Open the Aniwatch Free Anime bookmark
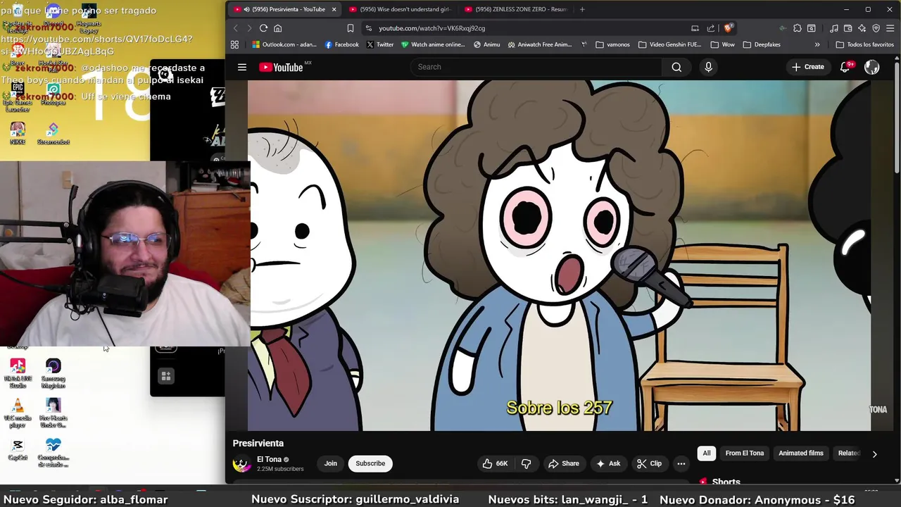 click(x=540, y=44)
